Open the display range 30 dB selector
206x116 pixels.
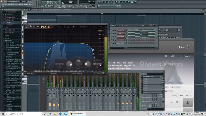click(100, 31)
